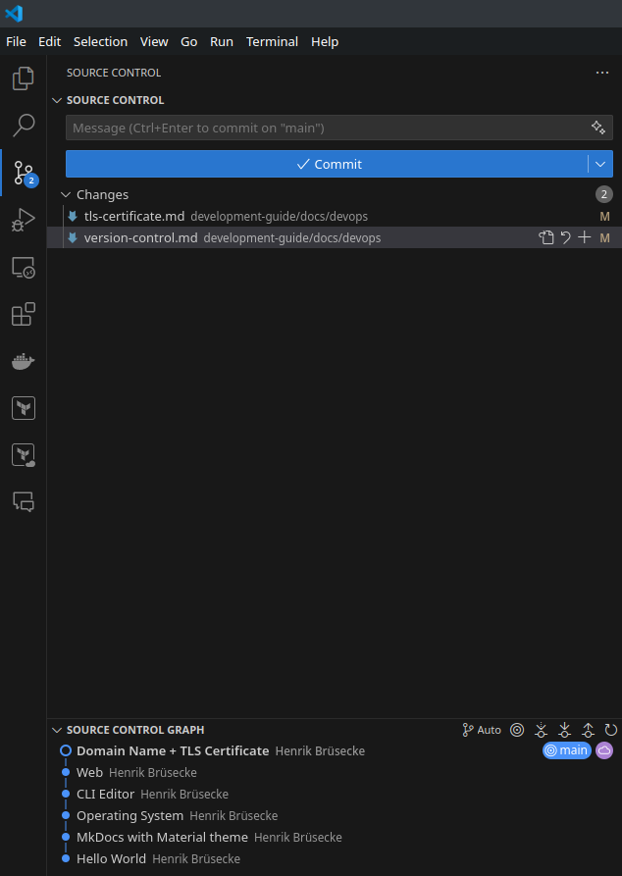Image resolution: width=622 pixels, height=876 pixels.
Task: Click the VS Code logo icon
Action: point(14,13)
